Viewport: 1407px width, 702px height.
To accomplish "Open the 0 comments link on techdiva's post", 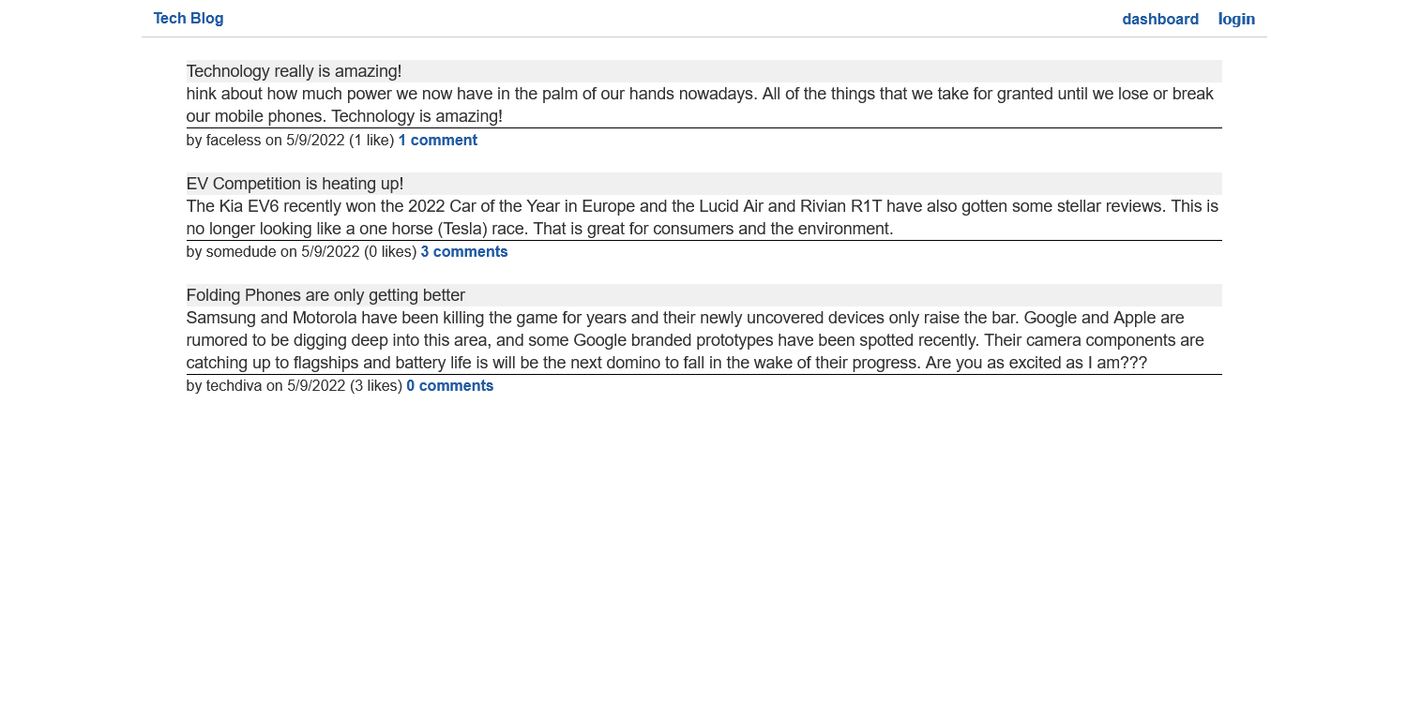I will (450, 386).
